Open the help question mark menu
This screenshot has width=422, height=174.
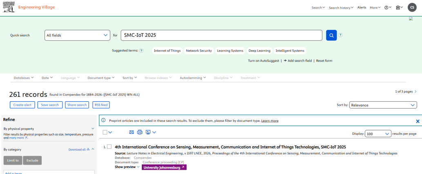[x=388, y=7]
